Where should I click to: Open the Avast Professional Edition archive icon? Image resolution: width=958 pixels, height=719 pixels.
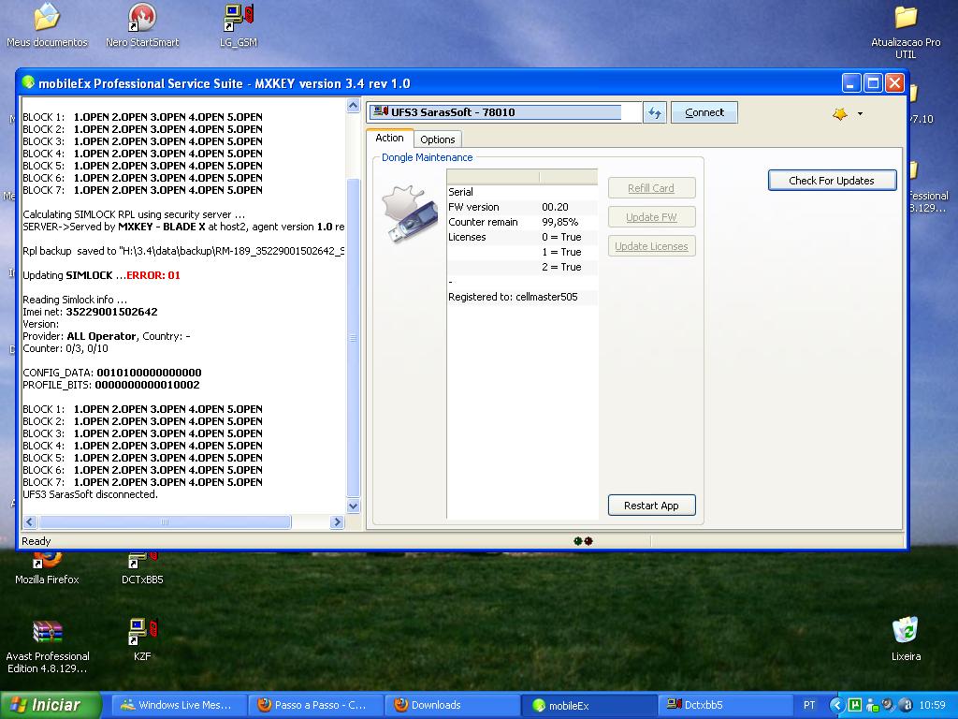tap(47, 632)
